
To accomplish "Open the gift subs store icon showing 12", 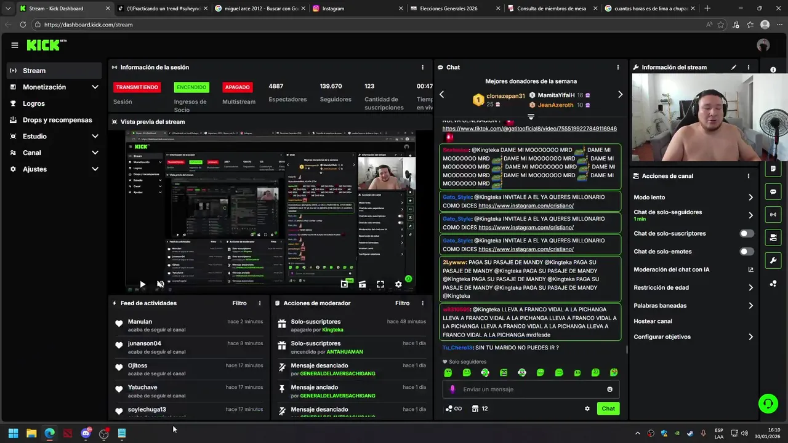I will click(x=480, y=409).
